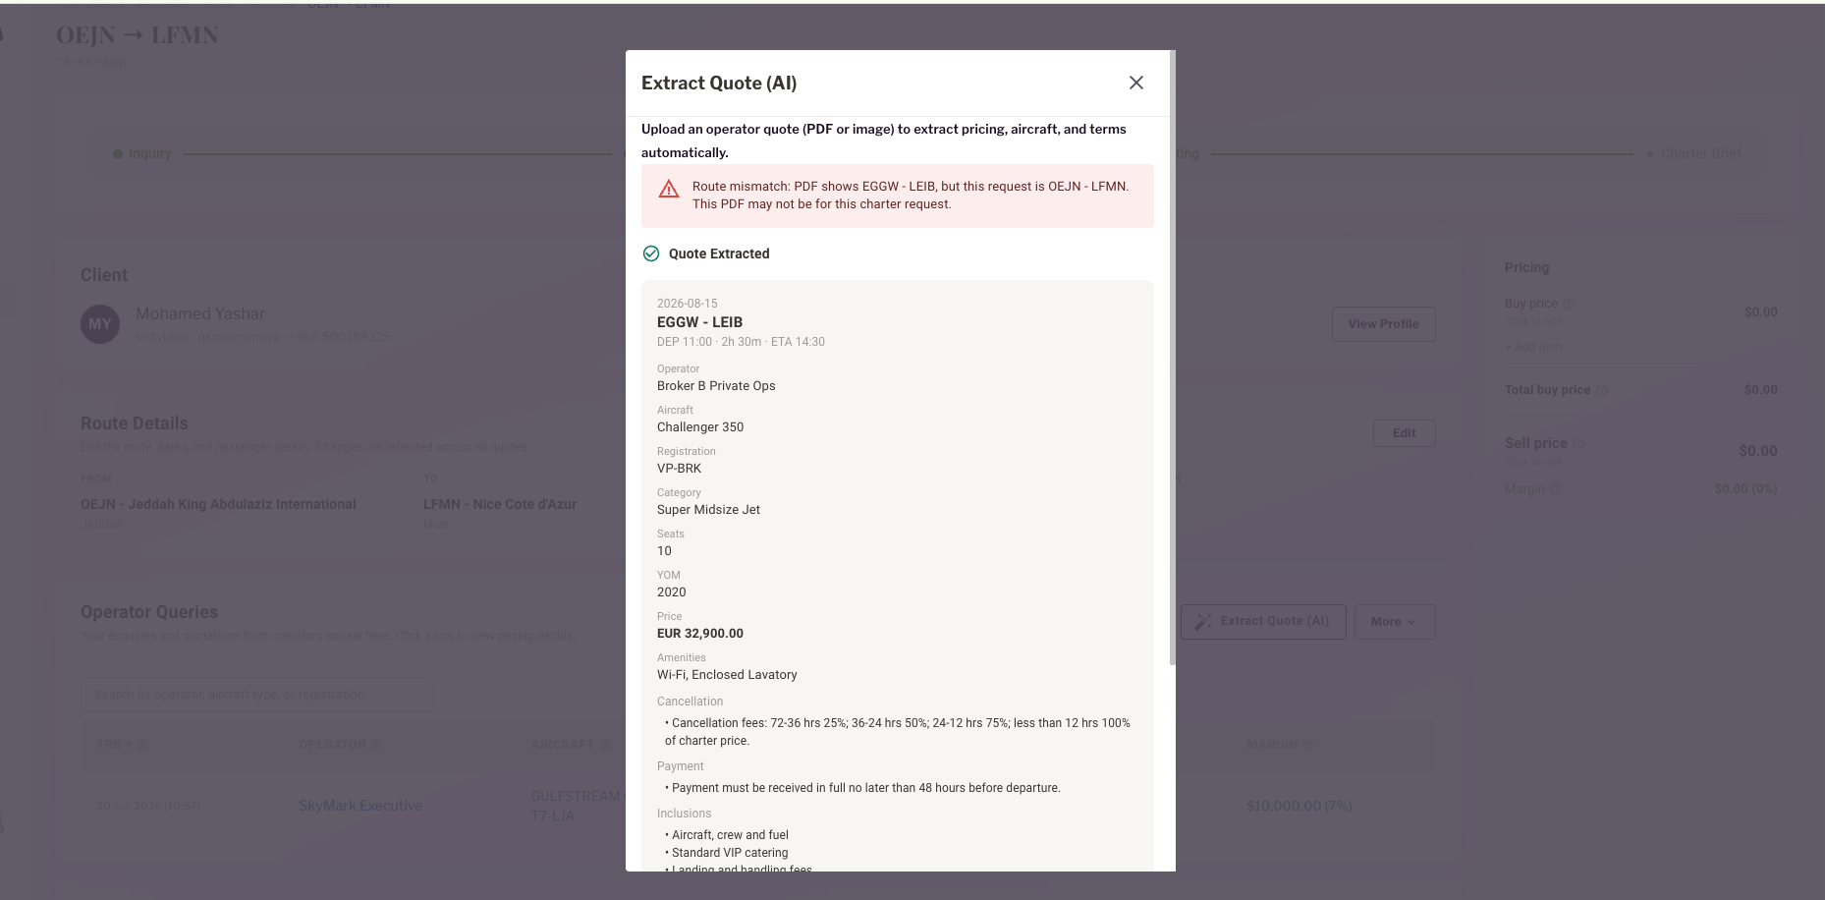Image resolution: width=1825 pixels, height=900 pixels.
Task: Click the route mismatch warning triangle icon
Action: pyautogui.click(x=669, y=190)
